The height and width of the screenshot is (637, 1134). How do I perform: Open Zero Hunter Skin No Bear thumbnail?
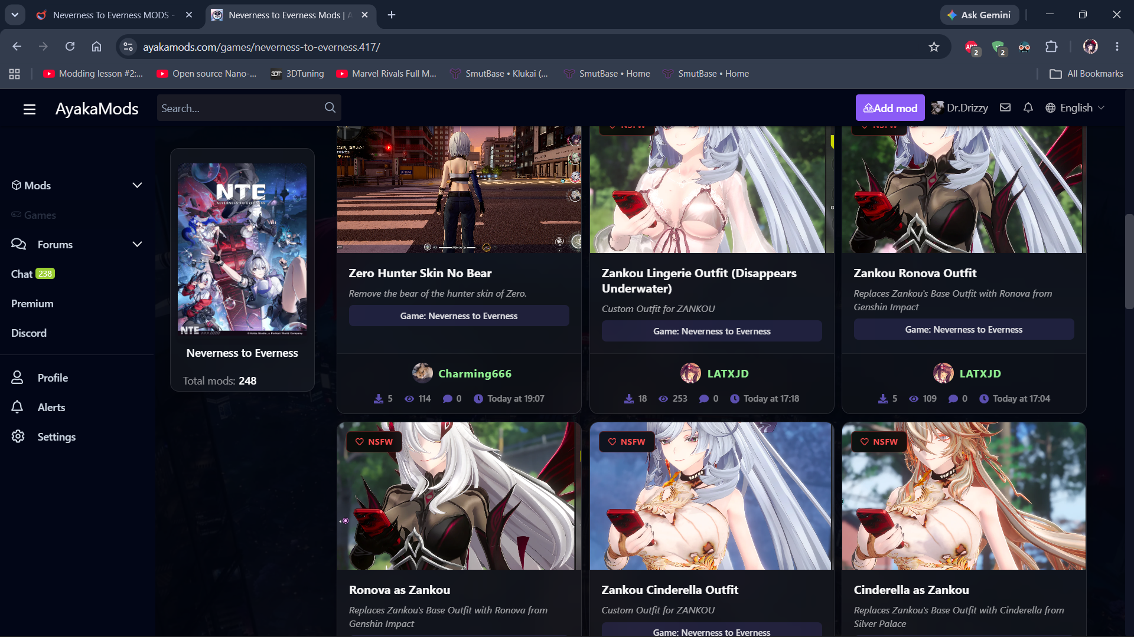click(459, 189)
